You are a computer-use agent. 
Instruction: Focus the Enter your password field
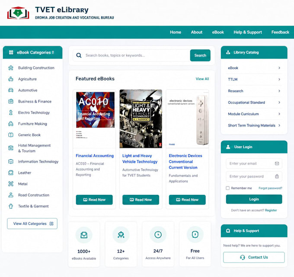[254, 176]
